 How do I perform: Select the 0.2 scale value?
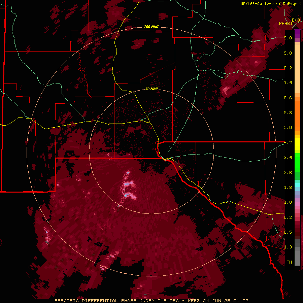288,217
